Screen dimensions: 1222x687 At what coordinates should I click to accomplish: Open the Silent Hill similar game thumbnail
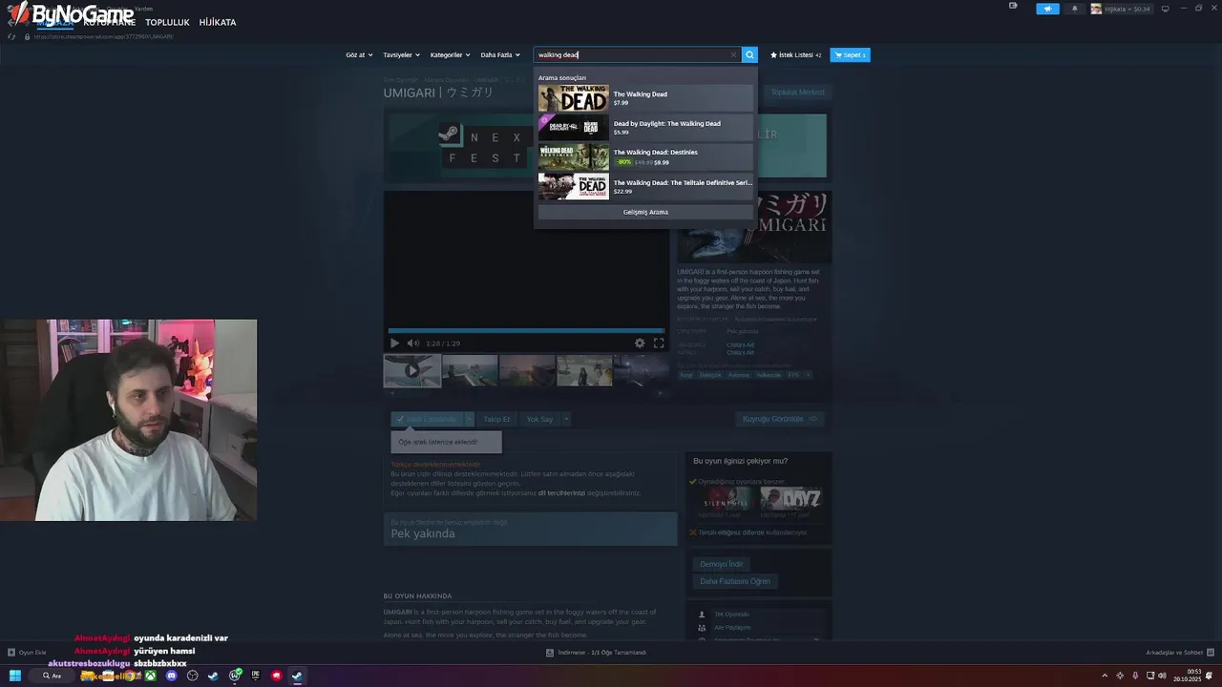point(727,498)
